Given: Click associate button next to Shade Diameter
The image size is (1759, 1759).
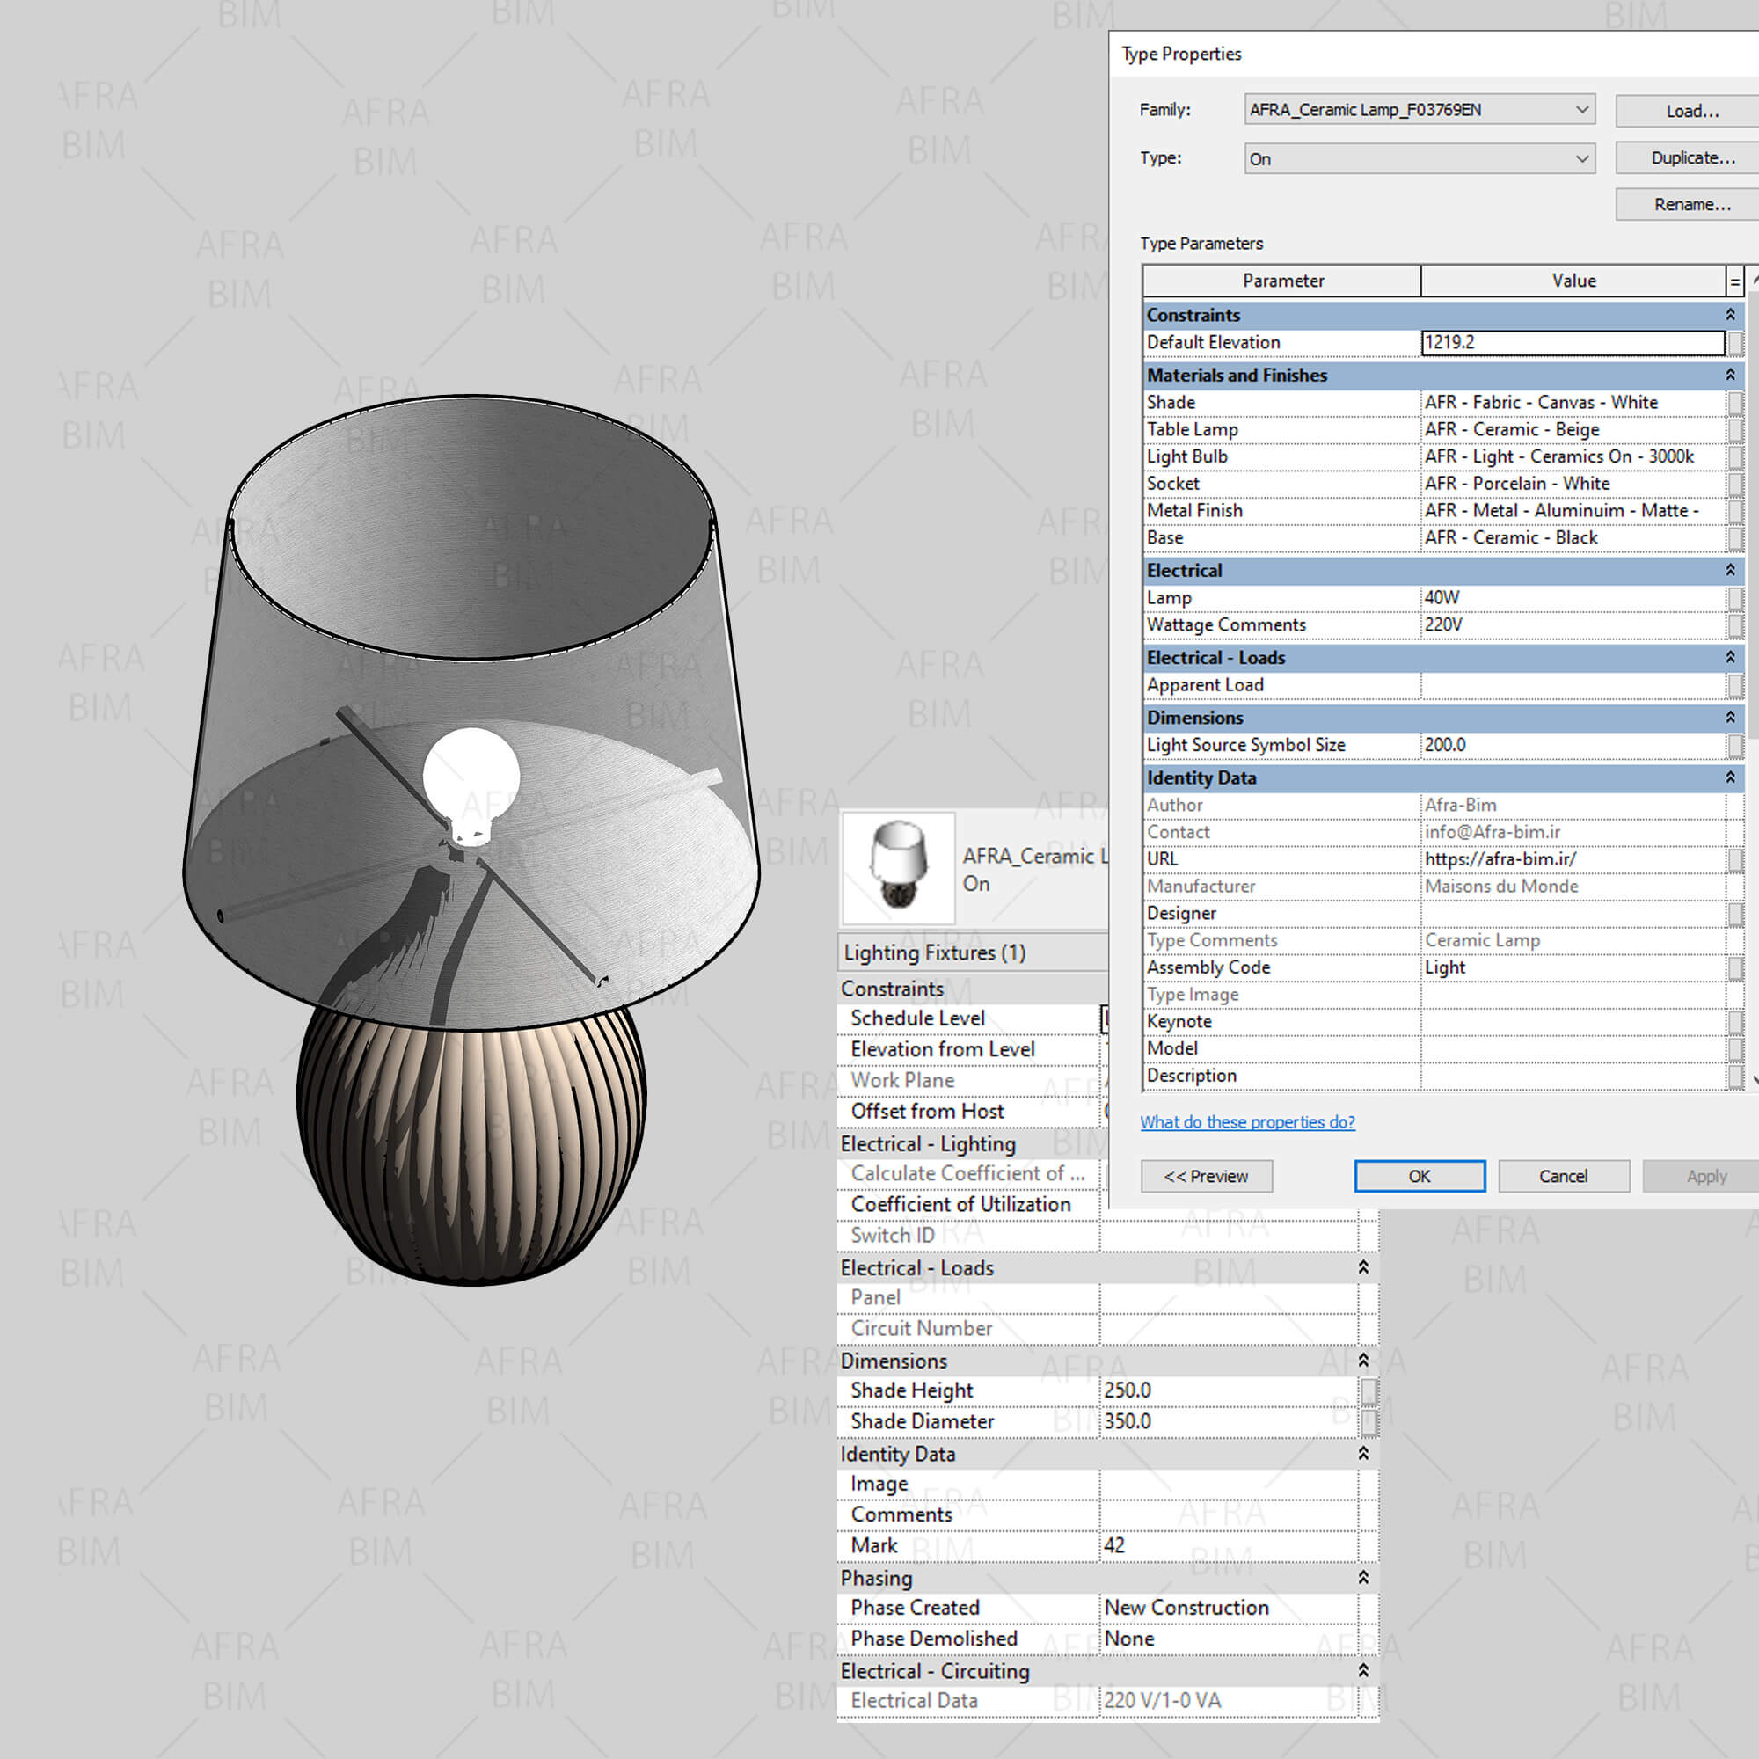Looking at the screenshot, I should tap(1369, 1422).
